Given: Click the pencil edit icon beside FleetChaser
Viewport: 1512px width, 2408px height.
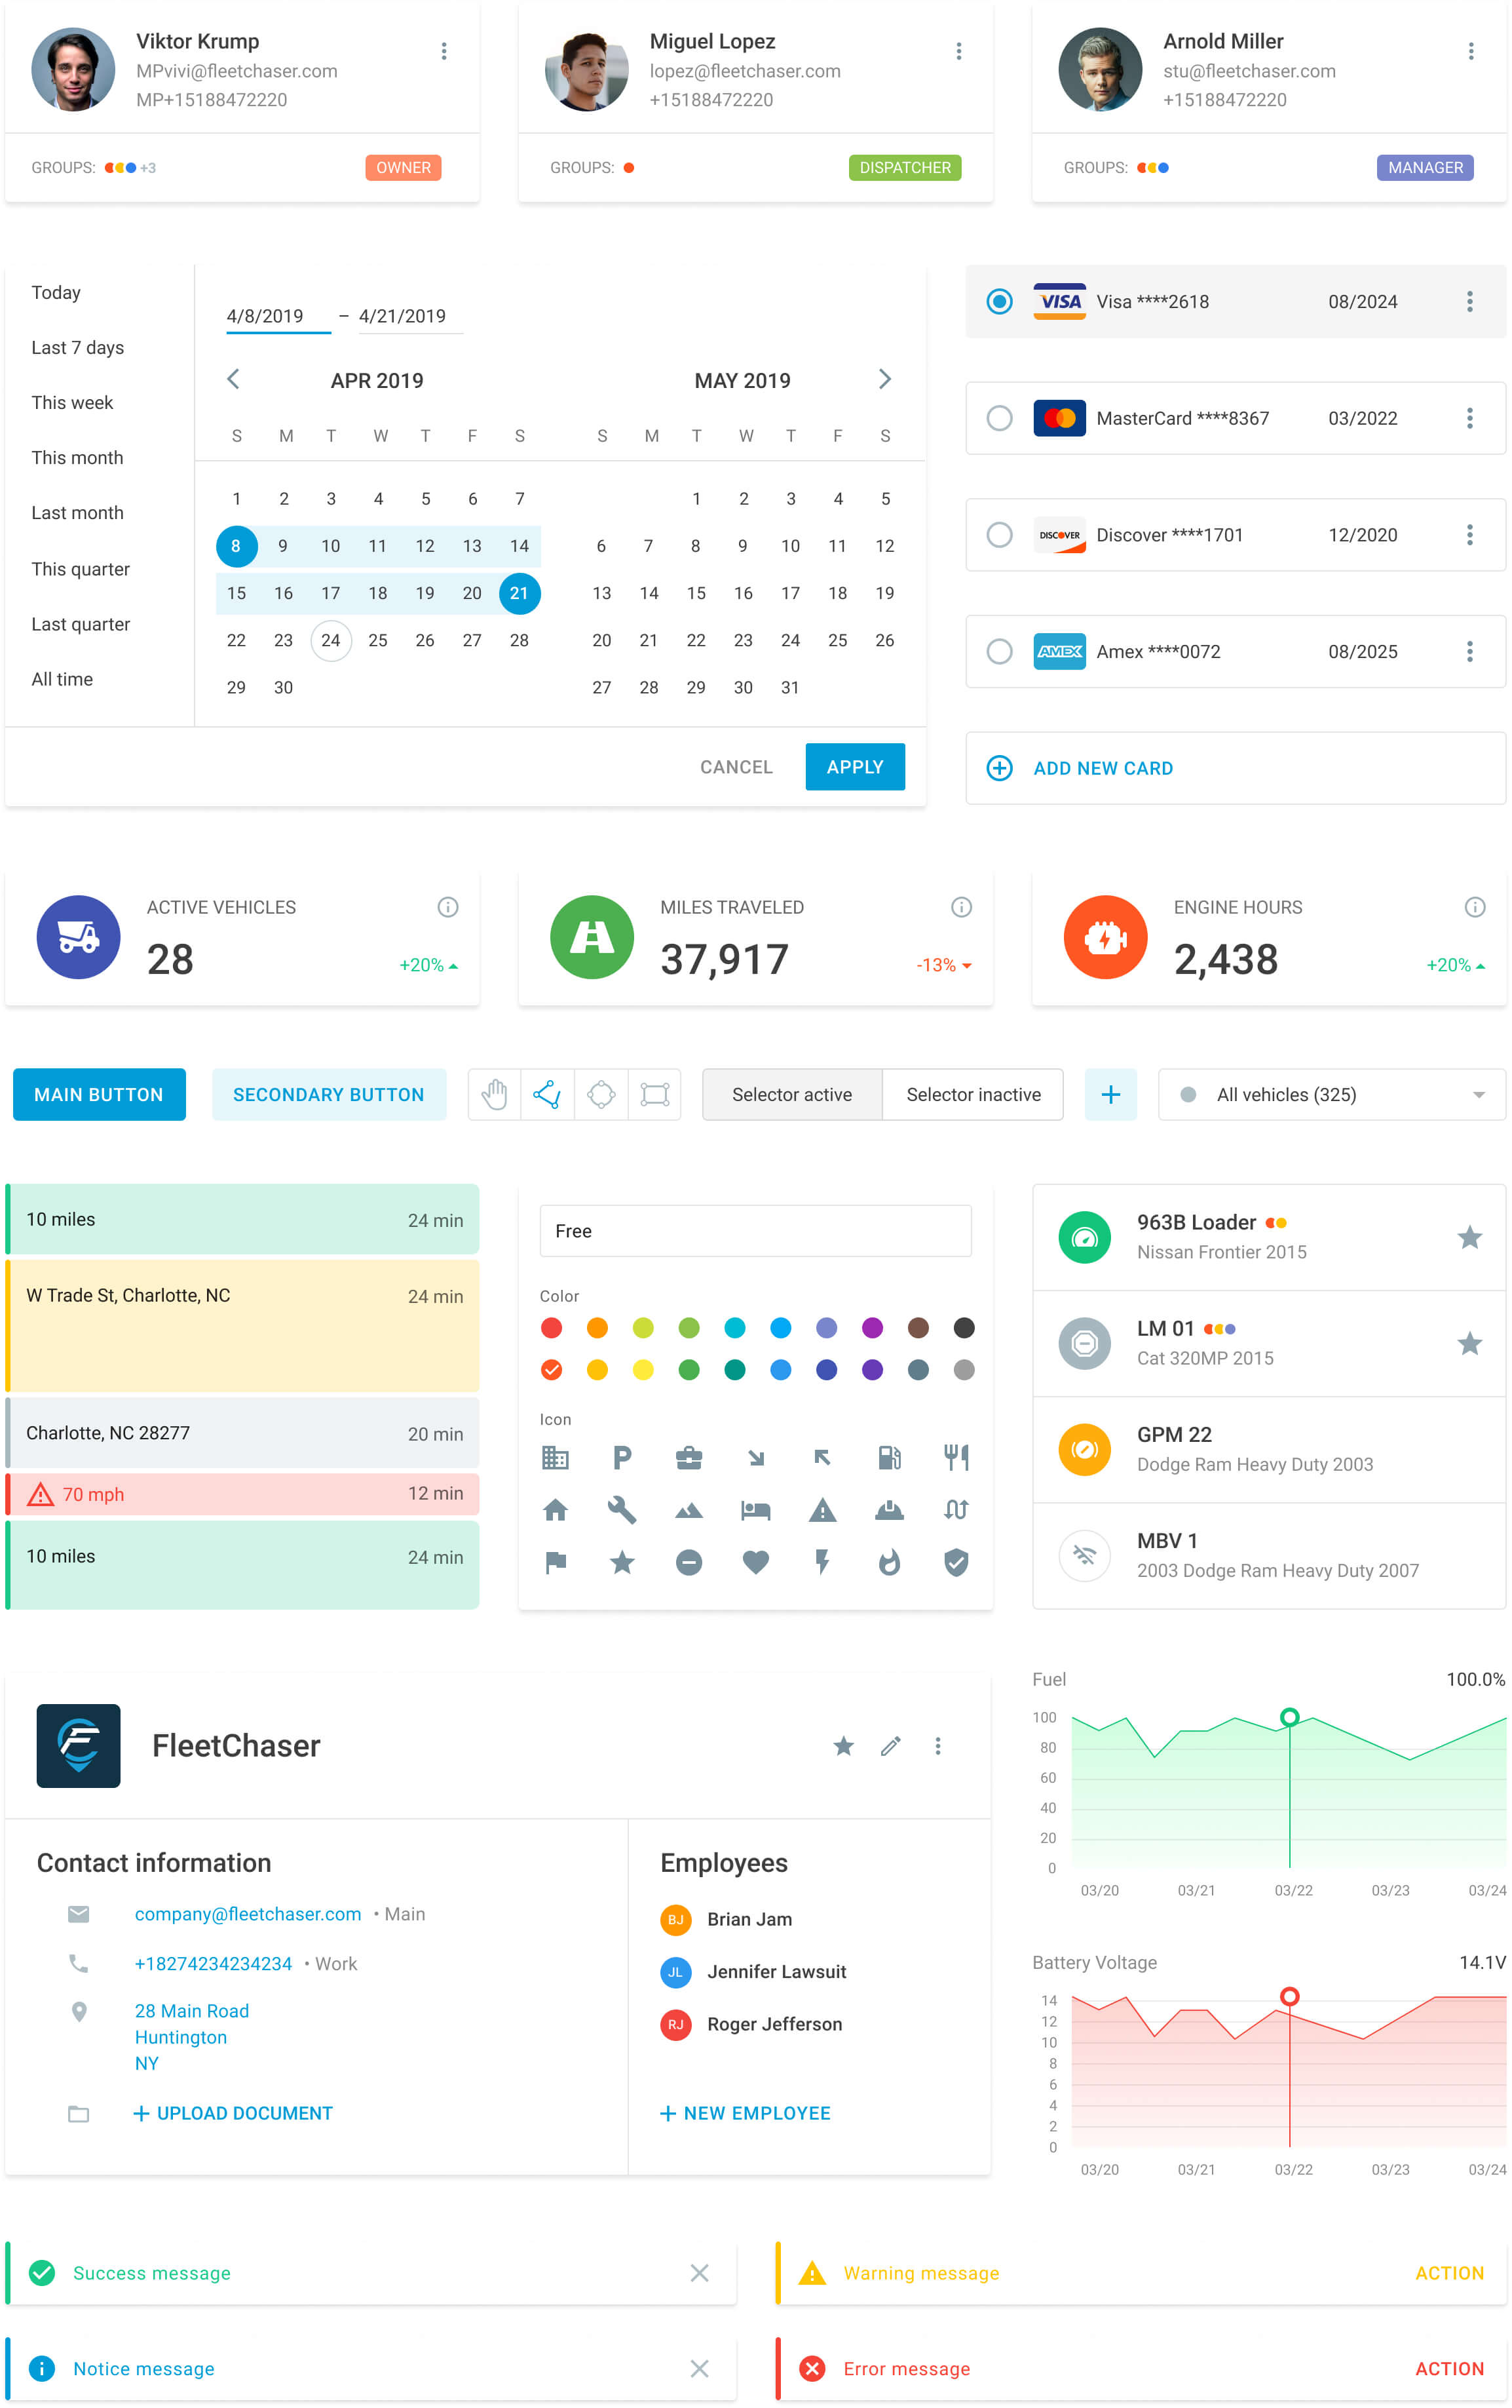Looking at the screenshot, I should 890,1745.
